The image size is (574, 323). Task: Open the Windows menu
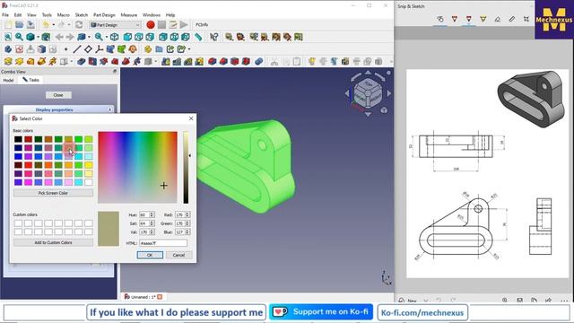tap(152, 15)
